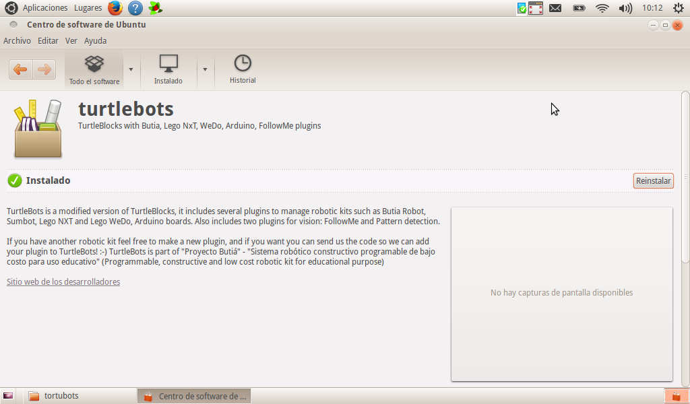
Task: Click the TurtleBlocks with Butia plugins subtitle
Action: pyautogui.click(x=199, y=126)
